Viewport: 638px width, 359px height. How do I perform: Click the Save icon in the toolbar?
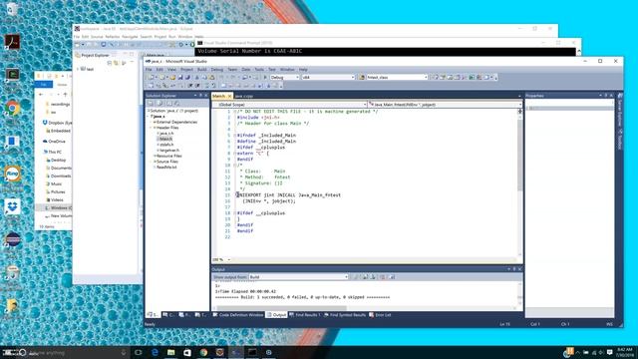[180, 78]
